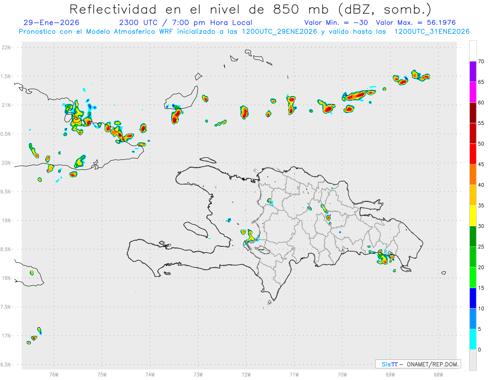Click the colorbar value label '25'
Image resolution: width=492 pixels, height=380 pixels.
pyautogui.click(x=481, y=247)
